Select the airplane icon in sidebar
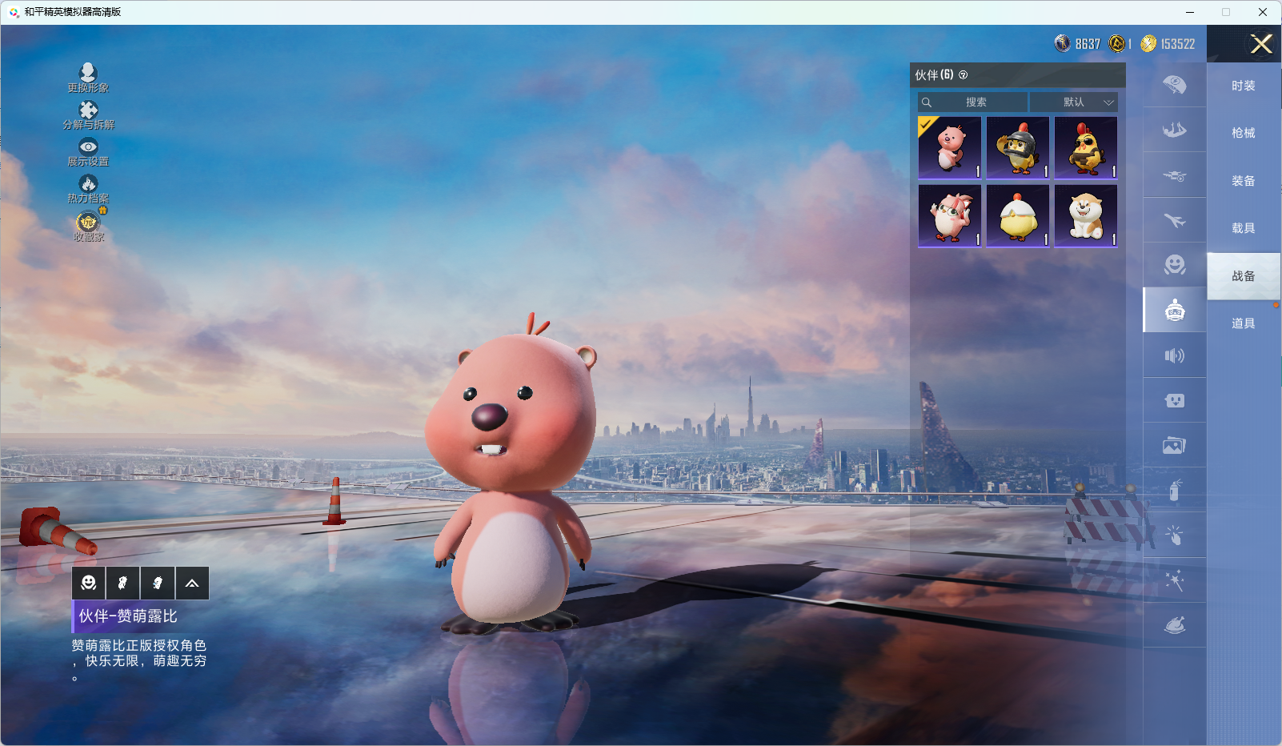Viewport: 1282px width, 746px height. (1174, 220)
